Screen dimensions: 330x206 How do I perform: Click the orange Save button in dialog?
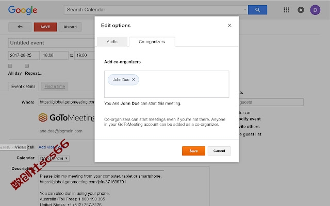click(193, 151)
